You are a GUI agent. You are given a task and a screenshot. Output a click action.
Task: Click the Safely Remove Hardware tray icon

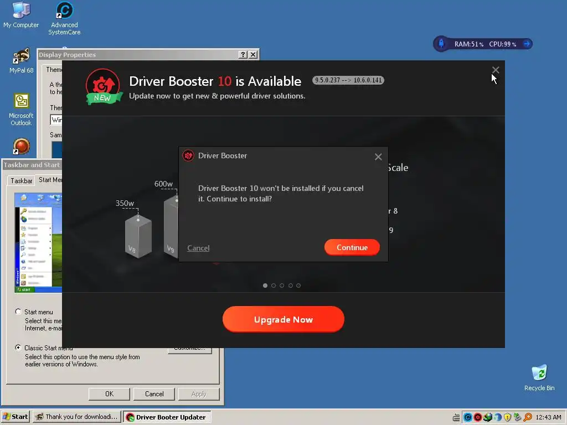(518, 417)
